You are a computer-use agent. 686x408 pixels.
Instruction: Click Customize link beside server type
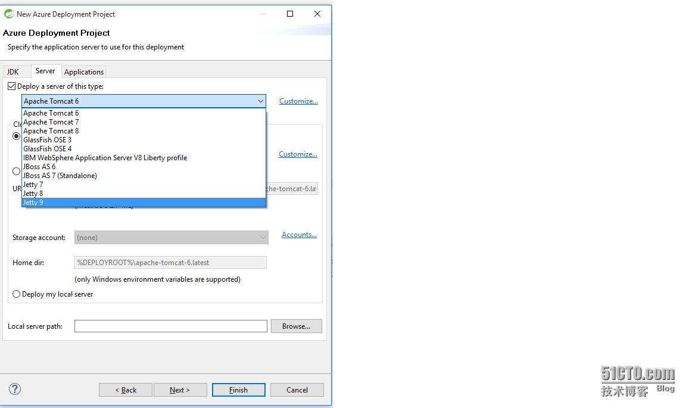298,101
